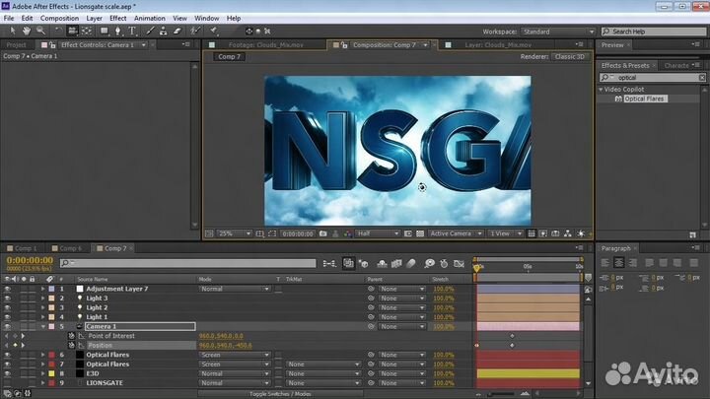Viewport: 710px width, 399px height.
Task: Toggle the transparency grid icon
Action: [420, 233]
